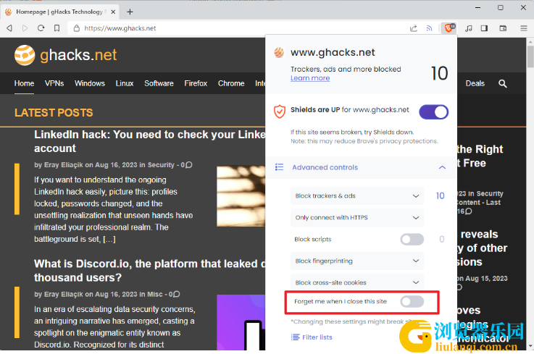Click the browser back arrow
The image size is (534, 354).
pyautogui.click(x=9, y=28)
